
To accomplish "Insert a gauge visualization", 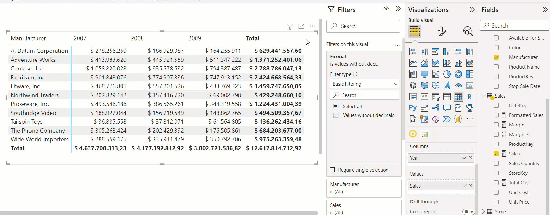I will click(x=458, y=86).
